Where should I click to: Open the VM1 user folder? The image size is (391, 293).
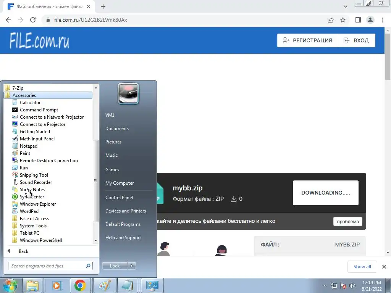click(110, 115)
